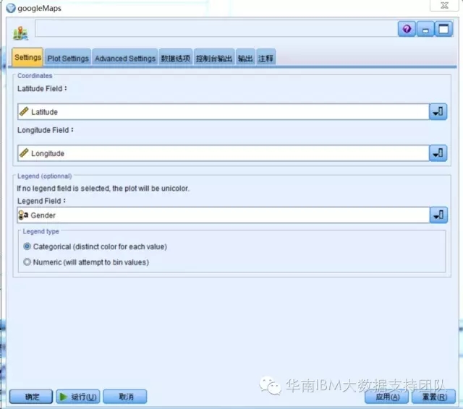Click the googleMaps title bar icon
Screen dimensions: 463x409
[11, 8]
